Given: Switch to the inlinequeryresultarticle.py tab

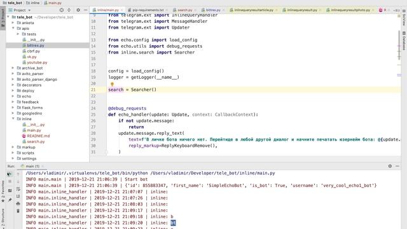Looking at the screenshot, I should click(x=254, y=10).
